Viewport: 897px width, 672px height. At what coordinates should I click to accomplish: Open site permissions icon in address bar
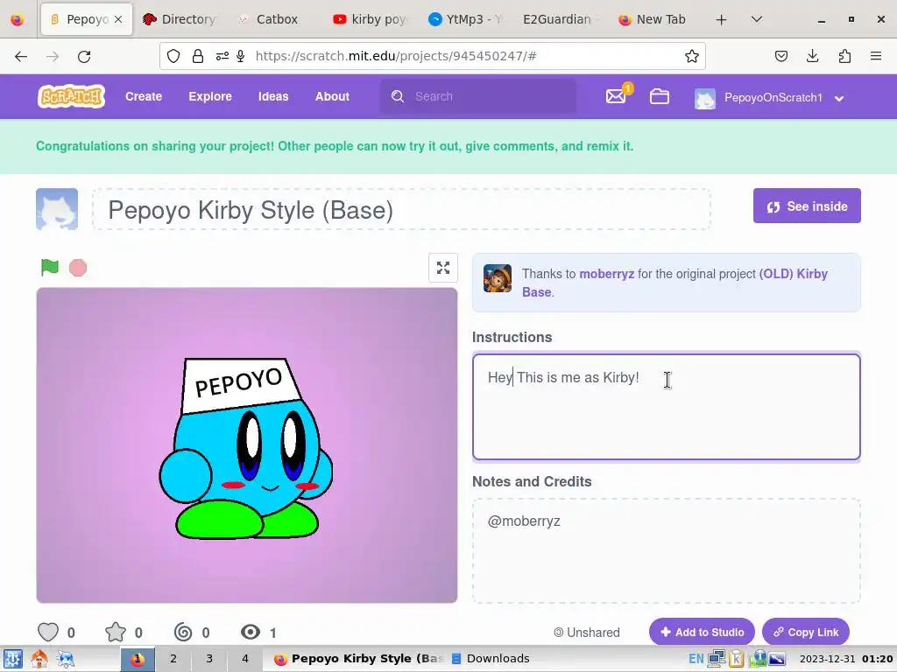tap(222, 56)
